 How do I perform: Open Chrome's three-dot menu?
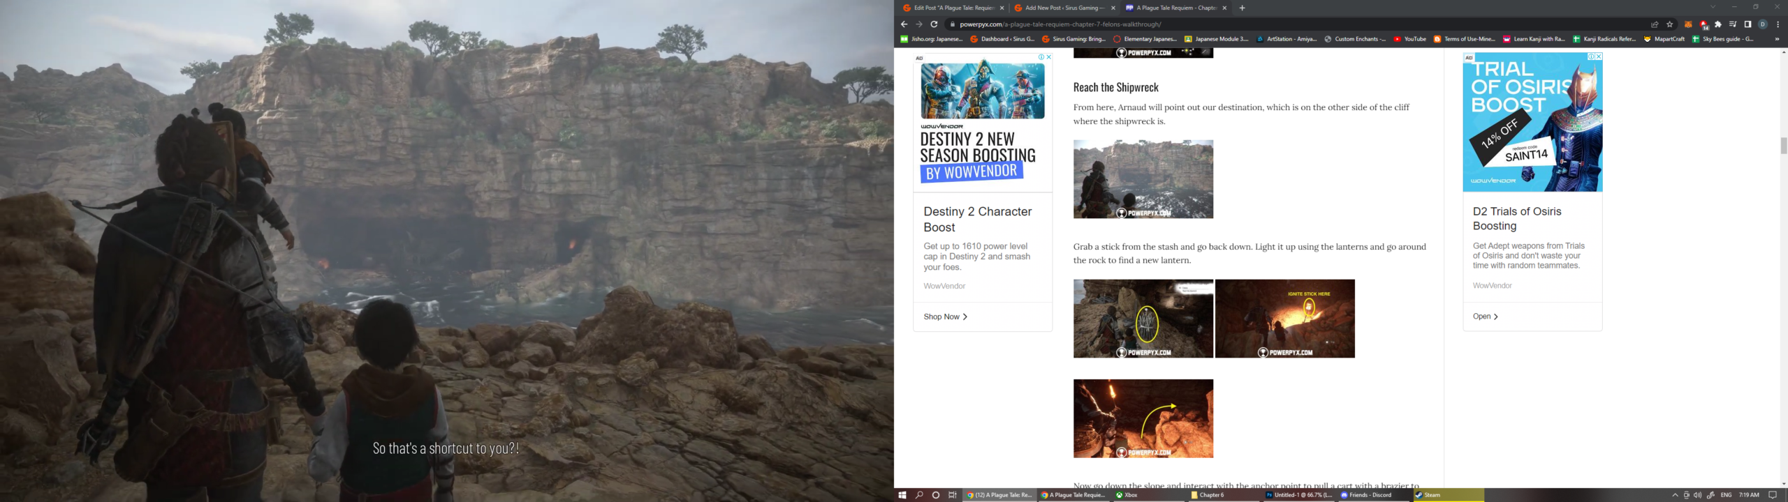1778,24
